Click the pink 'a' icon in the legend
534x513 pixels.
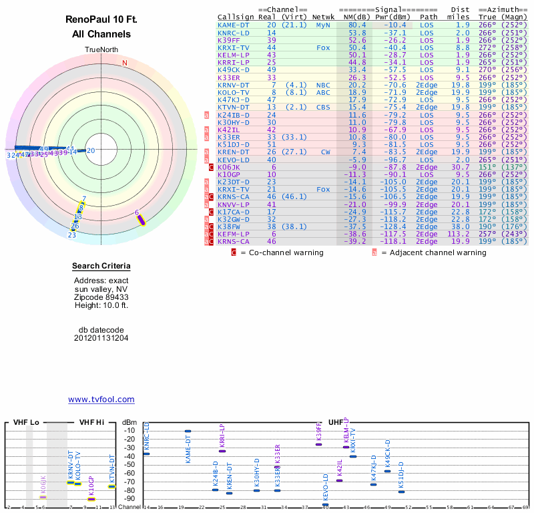(374, 252)
